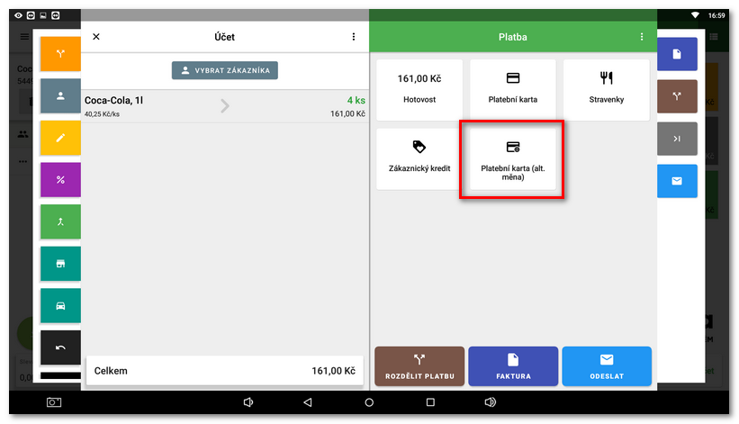Tap the yellow pencil edit icon
The width and height of the screenshot is (739, 424).
[60, 138]
